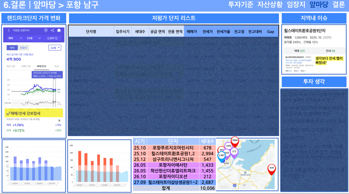Select the purple 212 map pin

tap(234, 151)
